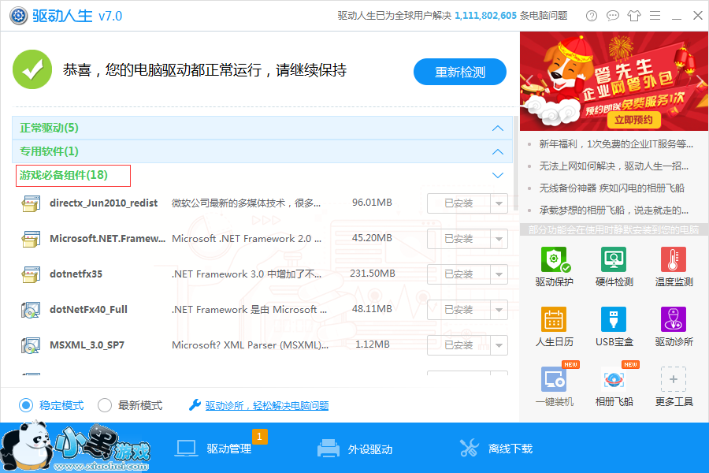
Task: Open the USB宝盒 tool
Action: pyautogui.click(x=614, y=327)
